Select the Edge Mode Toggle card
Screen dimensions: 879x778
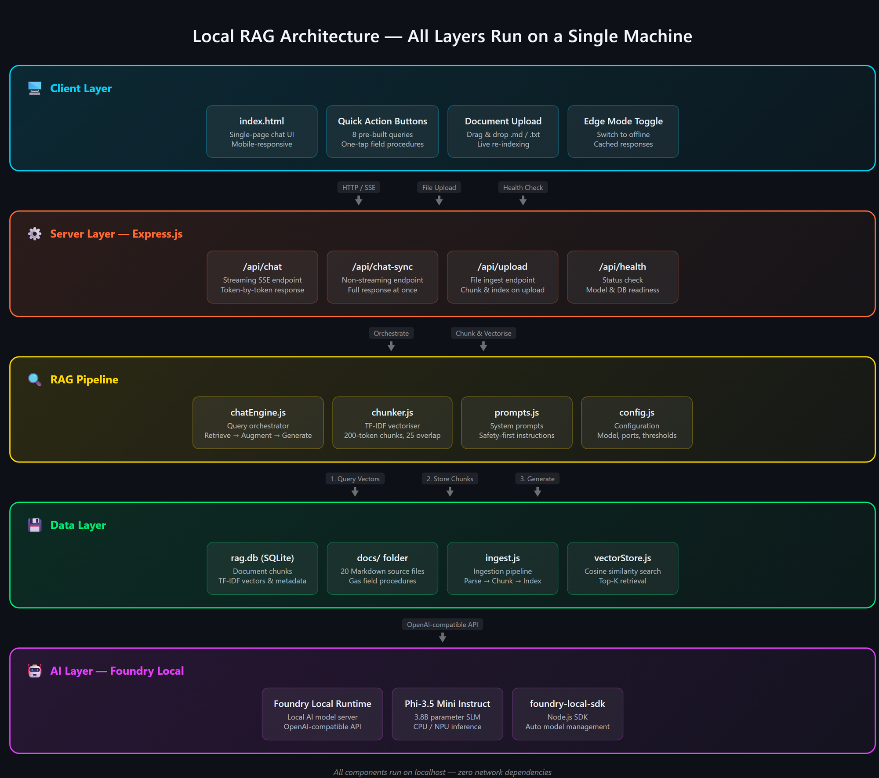(623, 131)
